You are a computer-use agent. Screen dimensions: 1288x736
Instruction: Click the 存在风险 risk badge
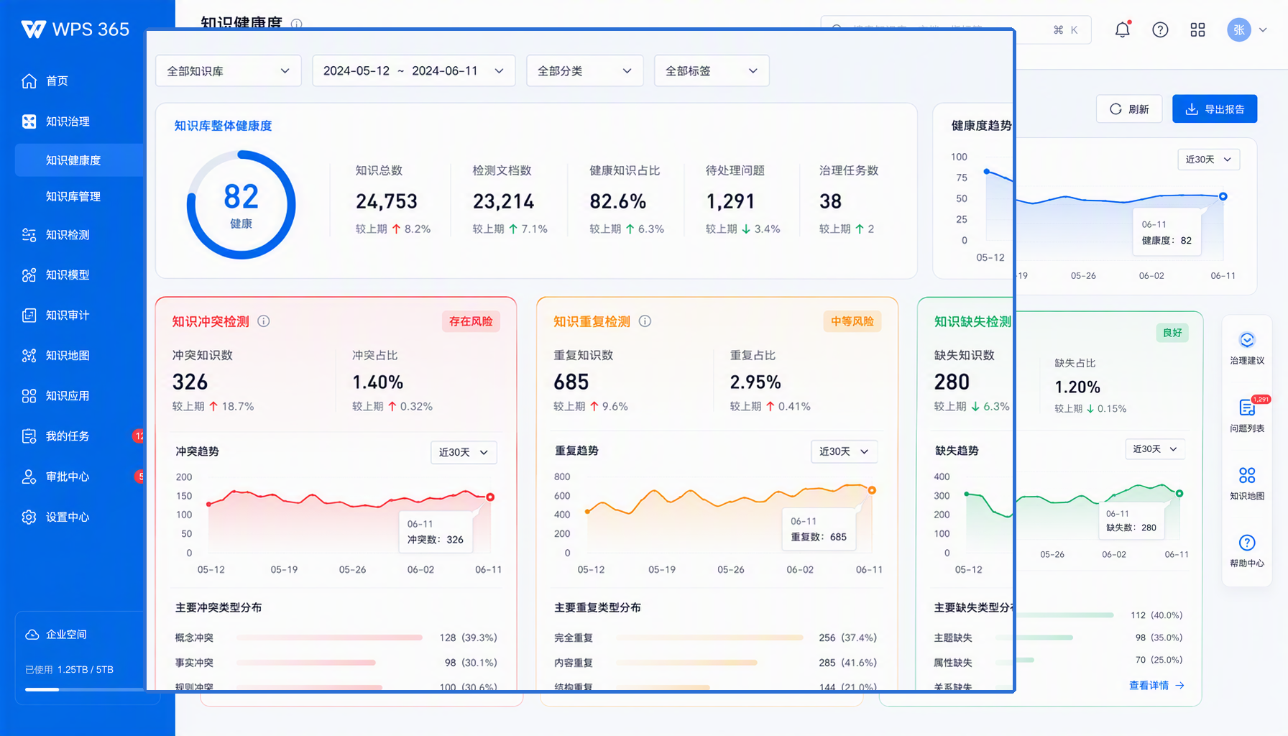pos(471,321)
